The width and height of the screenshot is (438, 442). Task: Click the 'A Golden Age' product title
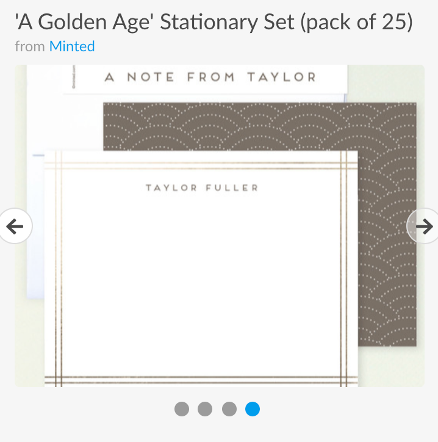coord(214,22)
